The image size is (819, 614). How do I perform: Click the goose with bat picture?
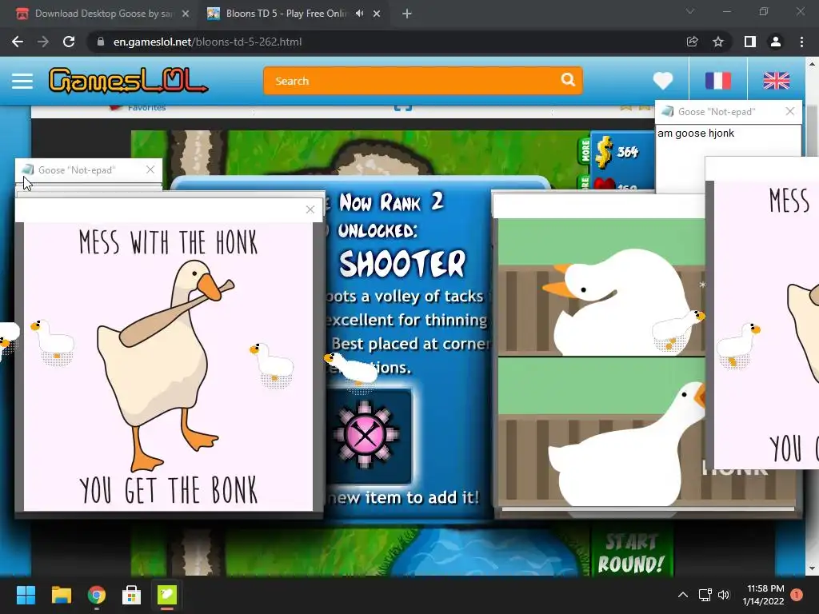(x=166, y=365)
